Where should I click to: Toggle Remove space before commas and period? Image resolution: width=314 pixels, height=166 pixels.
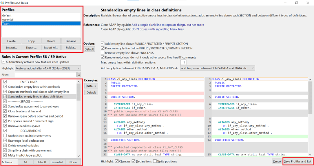click(5, 116)
